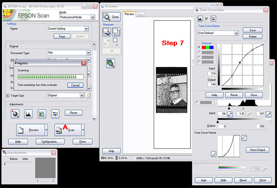Click the Zoom magnifier button in Preview
The width and height of the screenshot is (277, 188).
[x=112, y=17]
